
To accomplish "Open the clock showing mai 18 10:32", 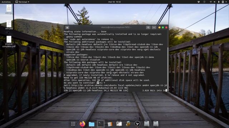I will click(114, 2).
